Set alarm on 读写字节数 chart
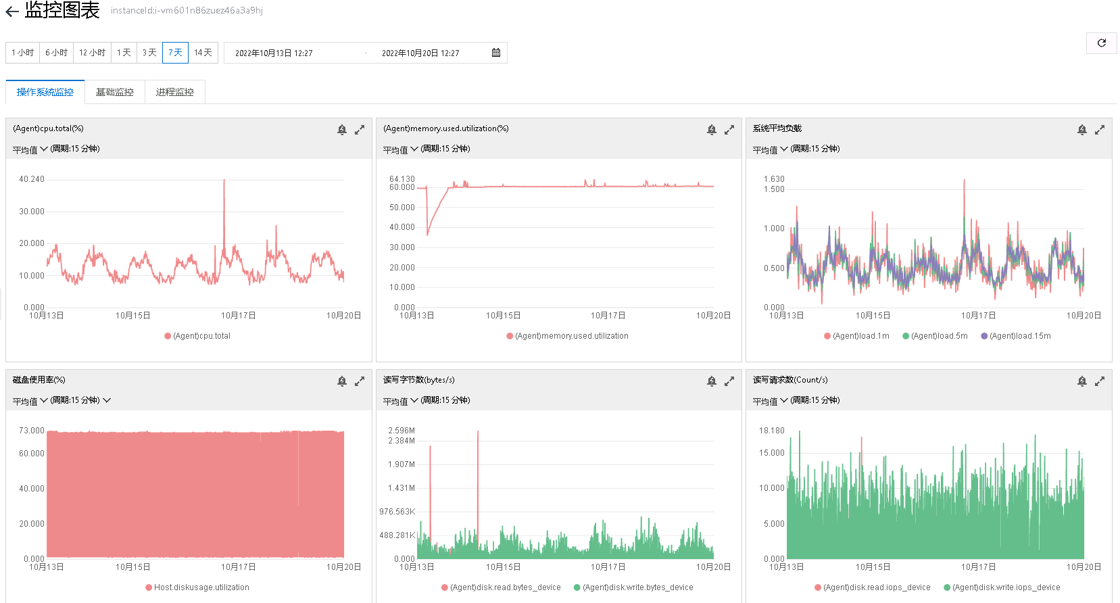 [712, 381]
